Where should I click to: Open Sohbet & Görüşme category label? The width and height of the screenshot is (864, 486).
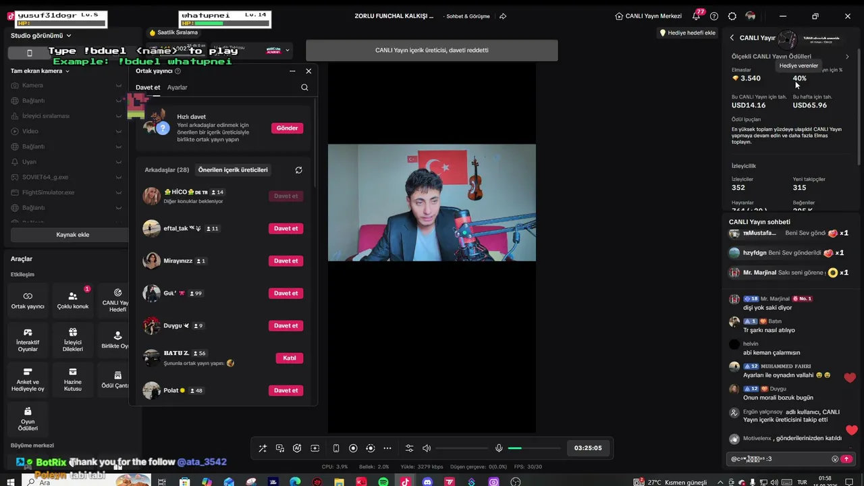(x=469, y=16)
